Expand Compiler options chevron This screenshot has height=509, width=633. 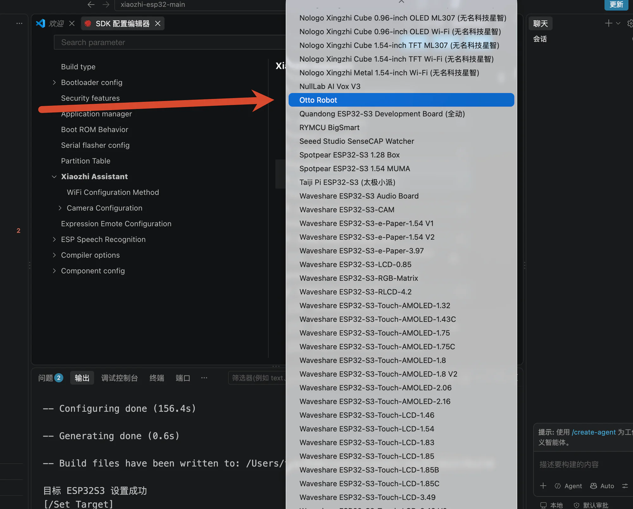tap(54, 255)
